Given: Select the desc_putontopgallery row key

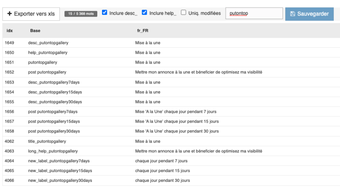Looking at the screenshot, I should point(48,43).
